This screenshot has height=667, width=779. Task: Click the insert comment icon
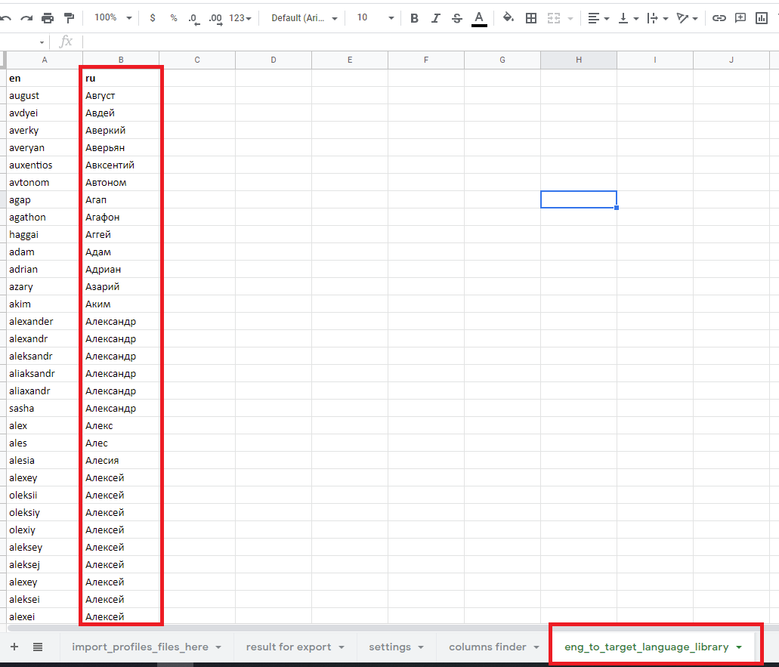(740, 17)
